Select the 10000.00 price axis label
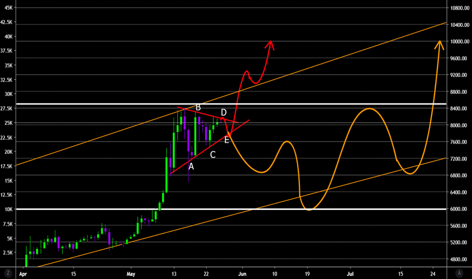Viewport: 472px width, 279px height. [460, 42]
